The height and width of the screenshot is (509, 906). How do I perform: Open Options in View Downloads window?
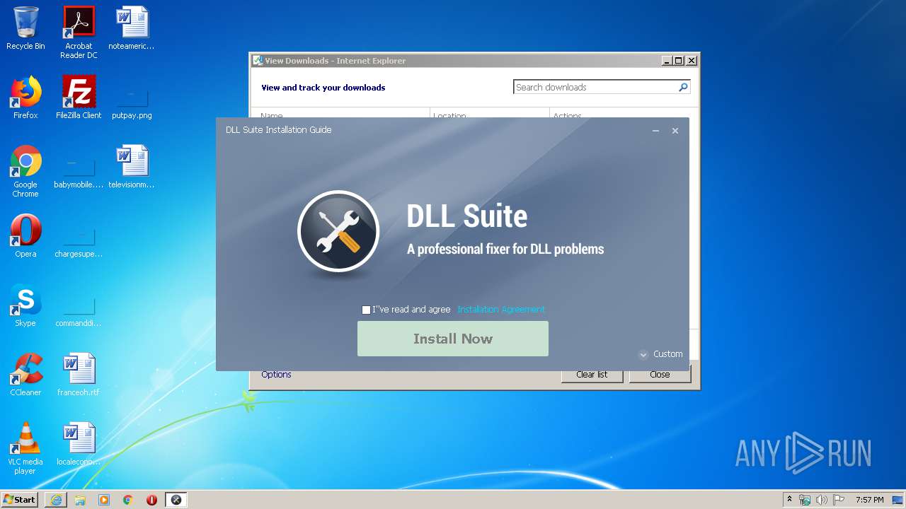(276, 375)
